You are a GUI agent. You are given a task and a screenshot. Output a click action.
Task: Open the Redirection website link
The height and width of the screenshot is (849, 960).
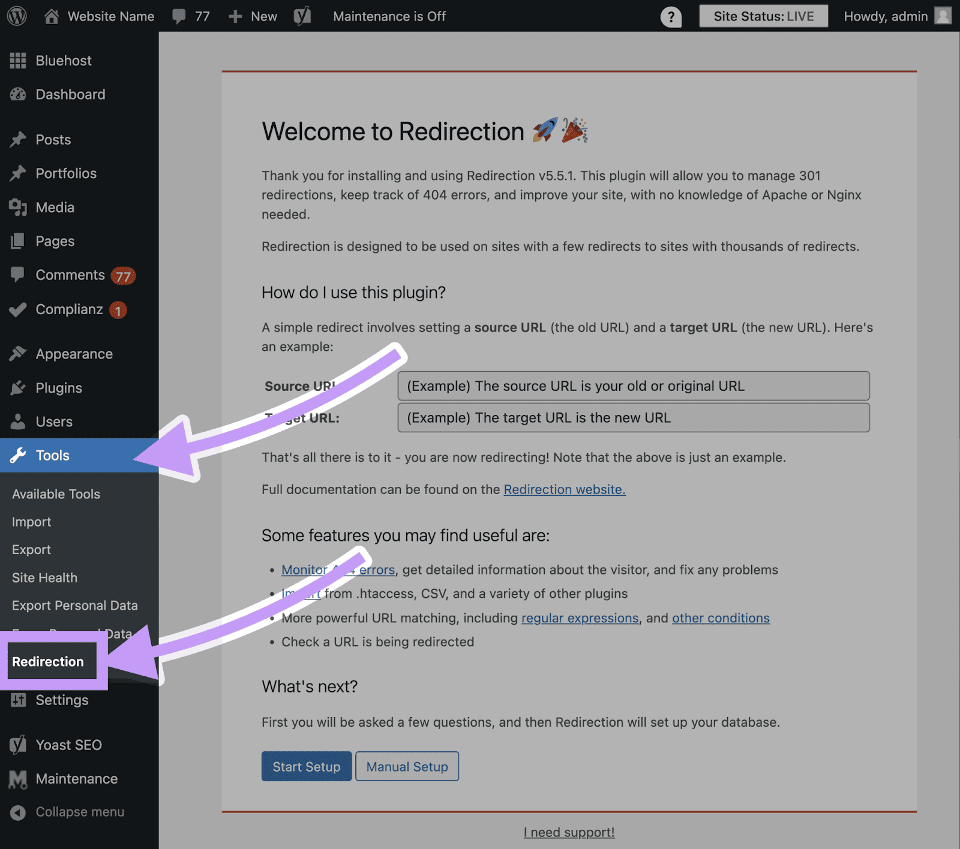click(x=563, y=489)
